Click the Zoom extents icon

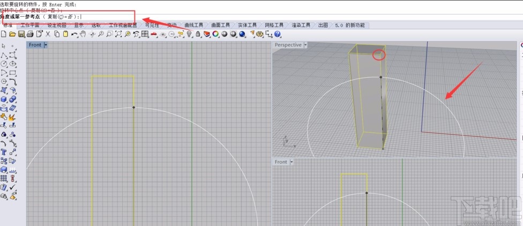coord(118,34)
